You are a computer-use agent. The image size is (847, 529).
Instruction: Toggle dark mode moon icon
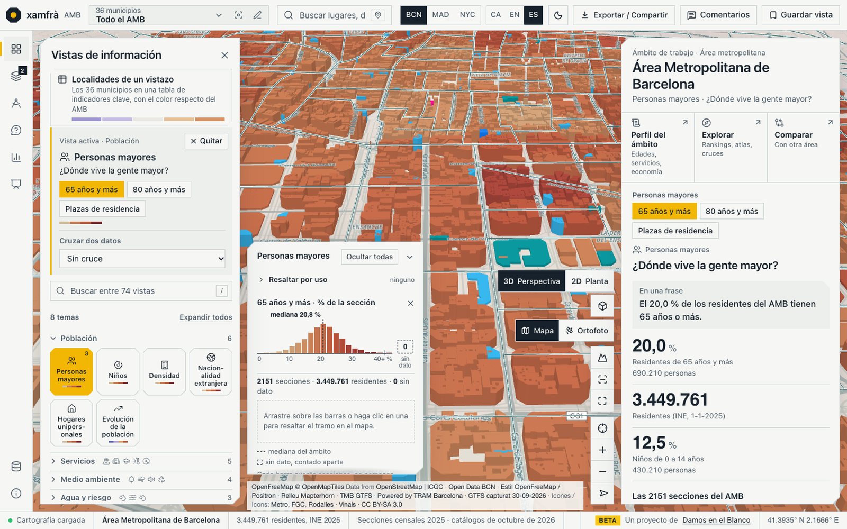click(x=558, y=15)
